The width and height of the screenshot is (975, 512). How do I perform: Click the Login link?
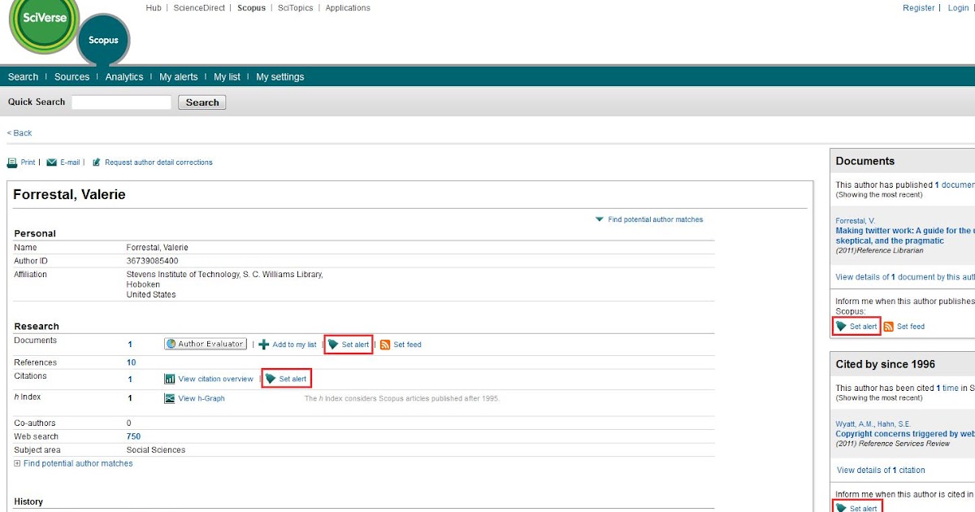click(x=958, y=8)
